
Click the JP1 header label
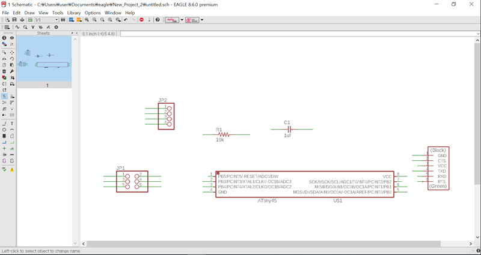pos(121,168)
